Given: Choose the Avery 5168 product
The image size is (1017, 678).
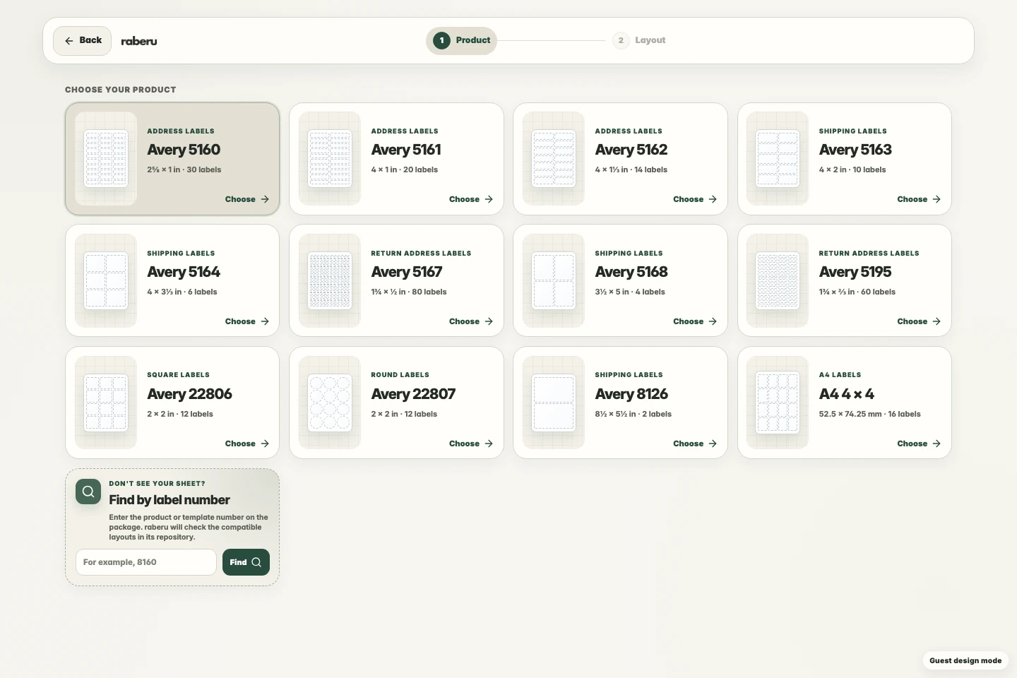Looking at the screenshot, I should [695, 321].
